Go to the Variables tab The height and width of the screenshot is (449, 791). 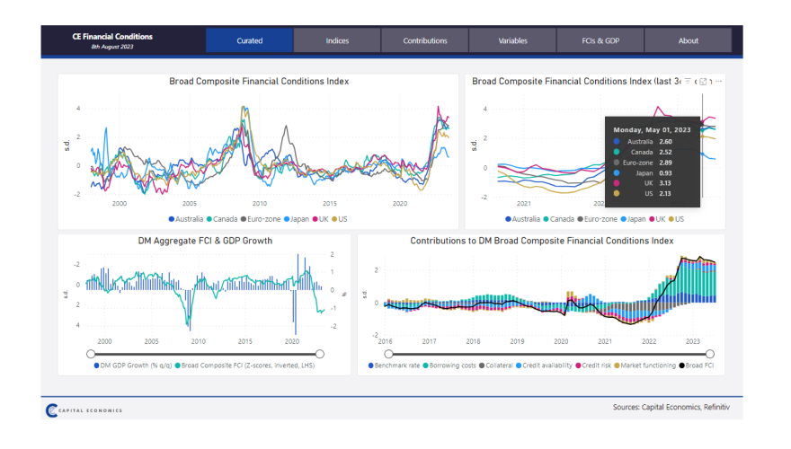tap(512, 40)
